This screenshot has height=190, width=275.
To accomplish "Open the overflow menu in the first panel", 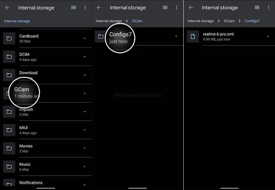I will (85, 8).
